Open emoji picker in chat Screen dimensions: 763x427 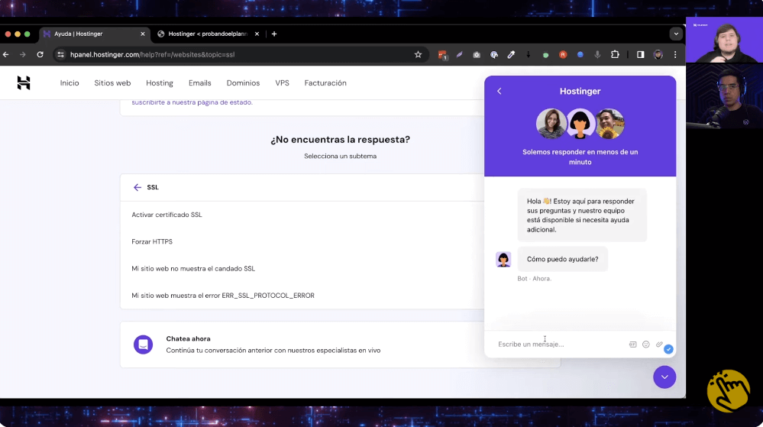point(645,345)
